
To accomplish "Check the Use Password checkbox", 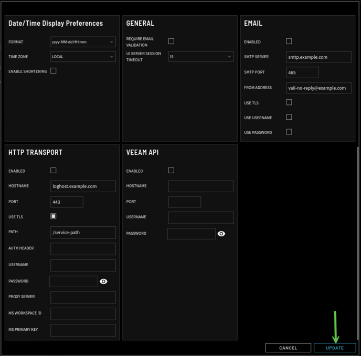I will pyautogui.click(x=289, y=132).
